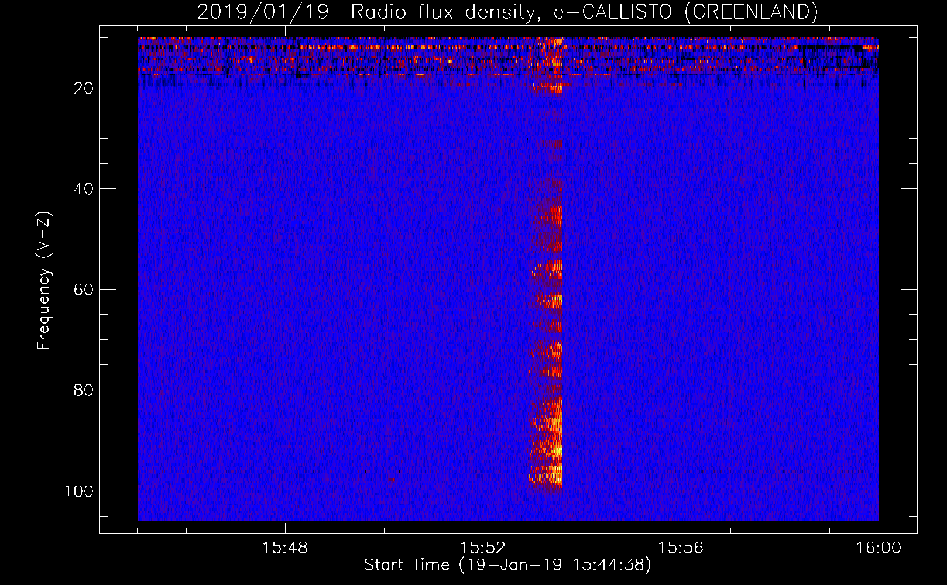Click the 80 MHz frequency tick label

(x=83, y=390)
